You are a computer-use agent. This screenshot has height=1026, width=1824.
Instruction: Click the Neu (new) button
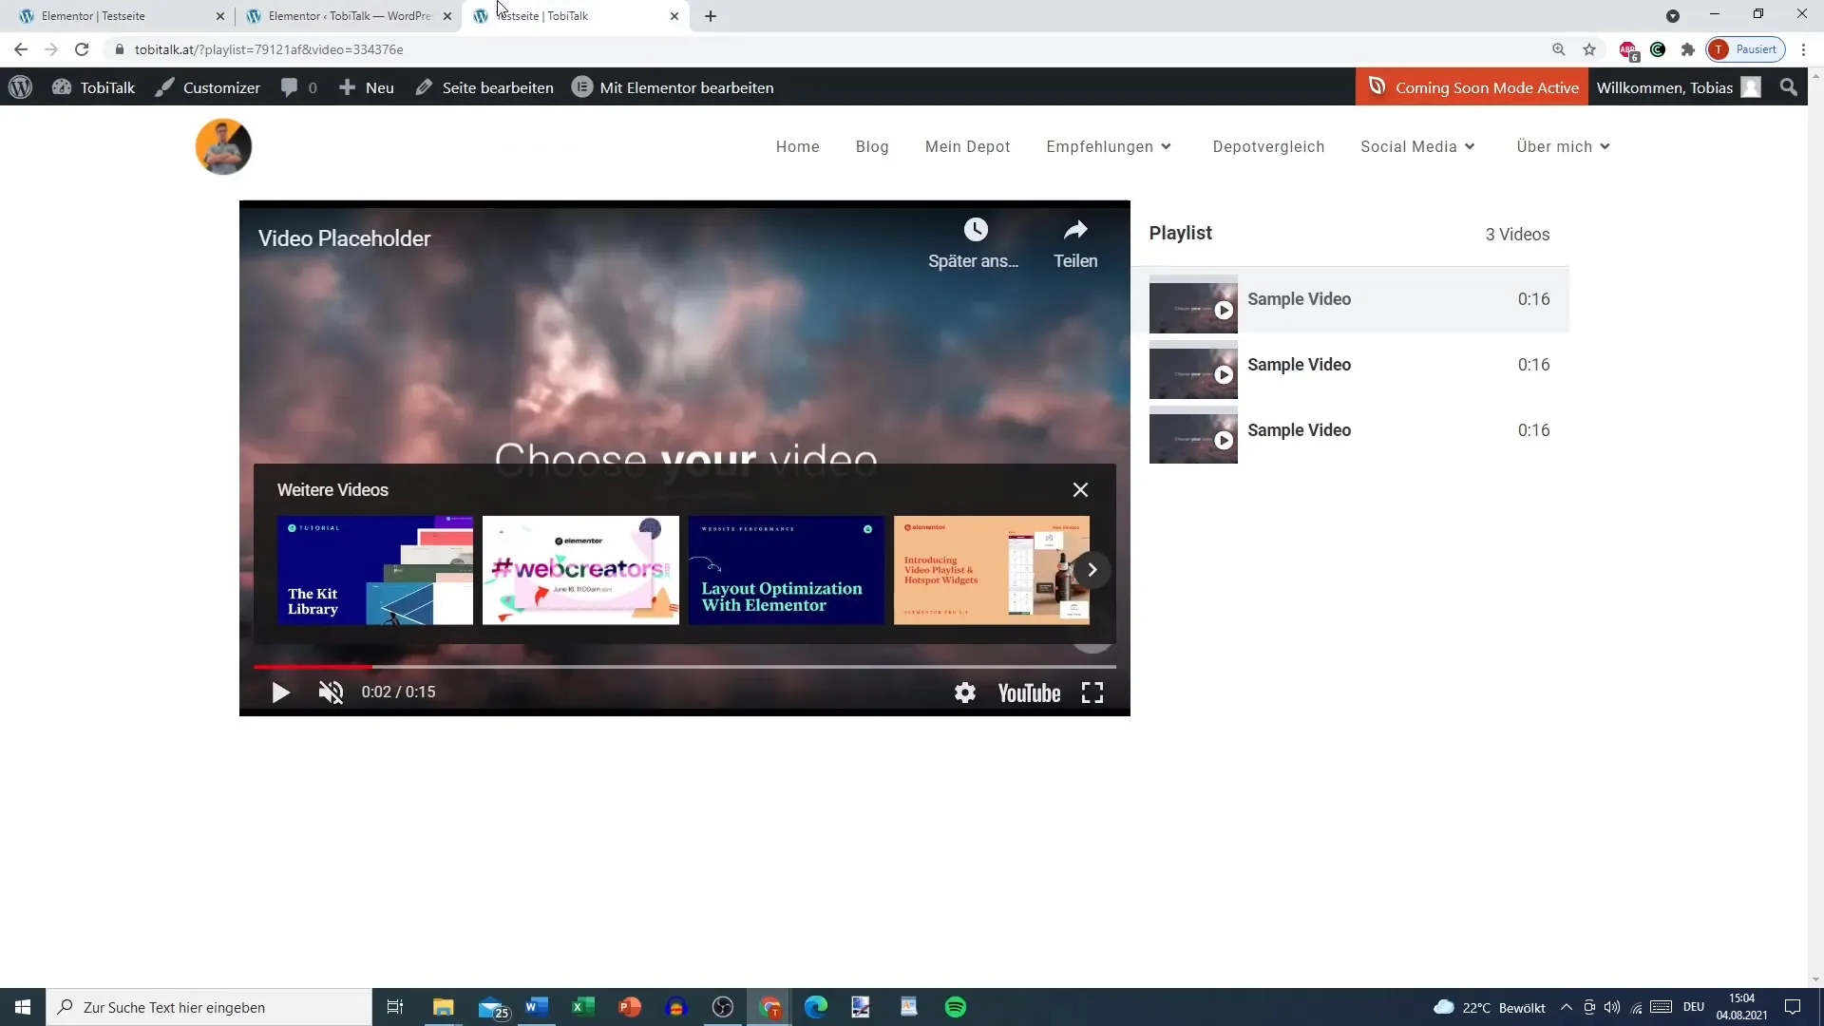tap(366, 87)
